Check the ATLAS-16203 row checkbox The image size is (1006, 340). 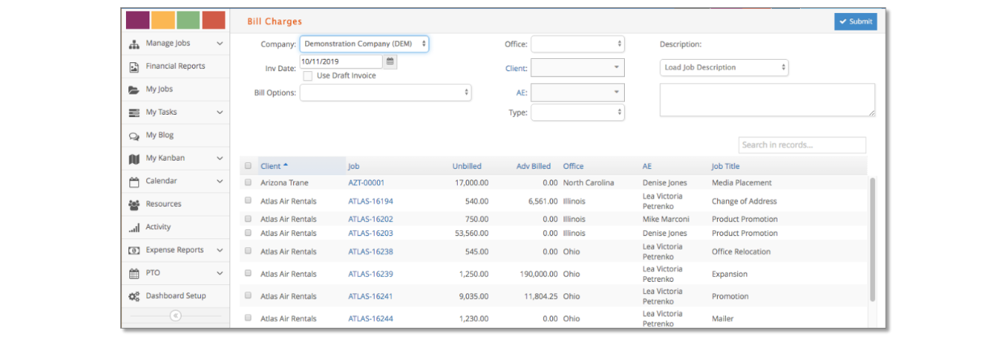(248, 233)
